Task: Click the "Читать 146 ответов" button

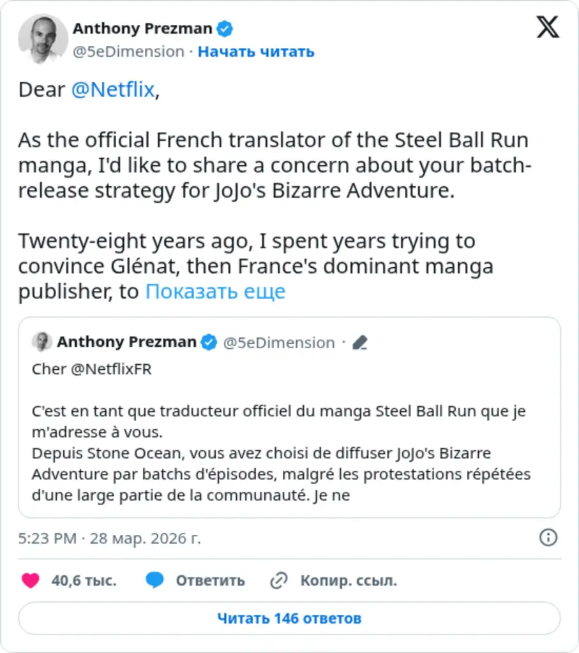Action: [289, 618]
